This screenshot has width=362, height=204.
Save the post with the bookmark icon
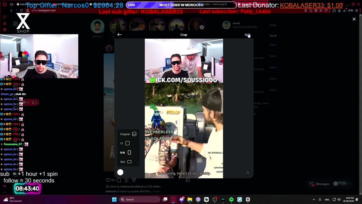188,180
